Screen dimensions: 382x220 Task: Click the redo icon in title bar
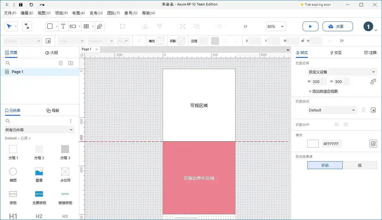point(42,5)
